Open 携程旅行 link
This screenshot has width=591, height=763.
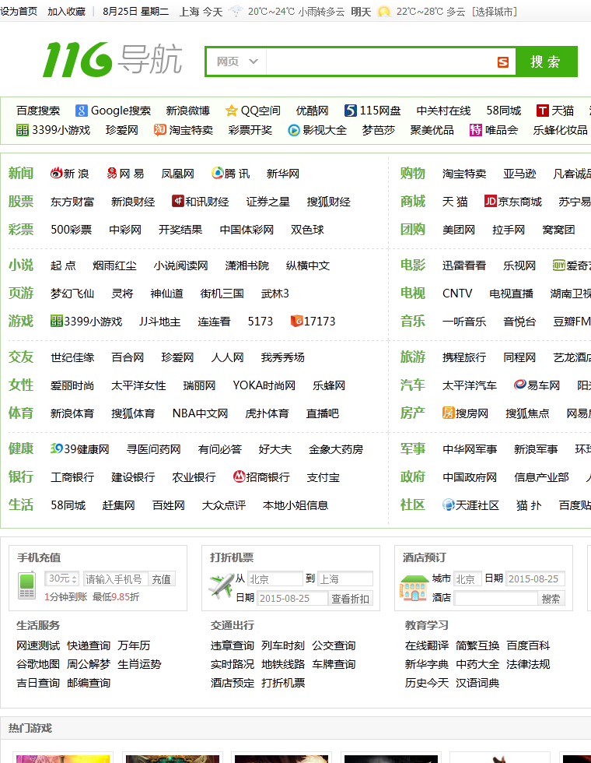pos(464,357)
